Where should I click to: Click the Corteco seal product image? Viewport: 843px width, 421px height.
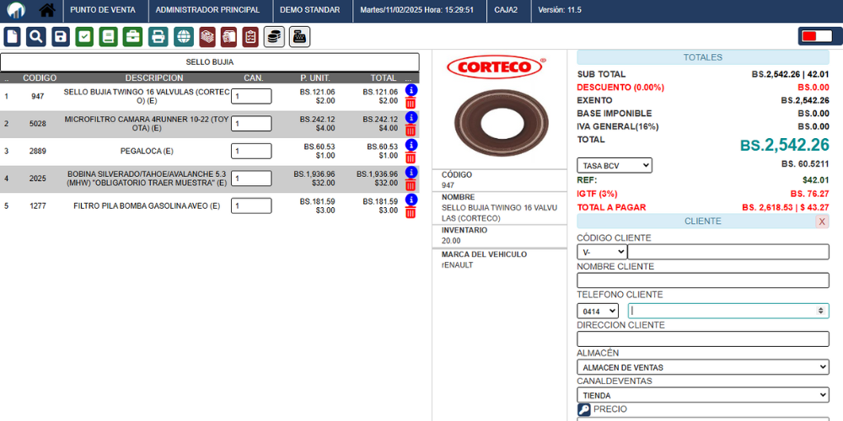point(501,123)
